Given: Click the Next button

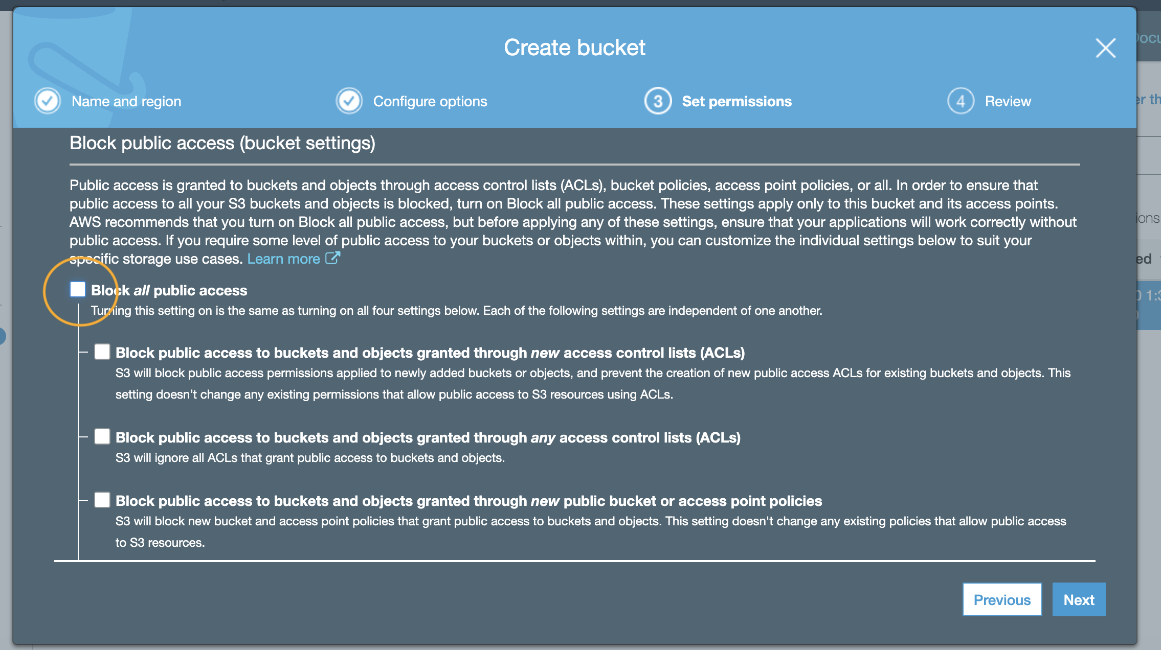Looking at the screenshot, I should (x=1080, y=600).
